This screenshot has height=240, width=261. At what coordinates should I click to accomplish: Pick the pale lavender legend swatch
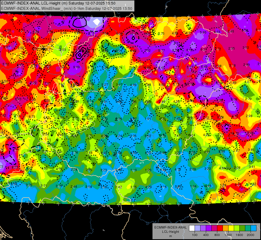point(198,228)
